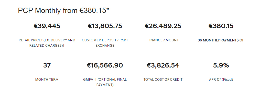Click the GMFV Optional Final Payment label
This screenshot has height=98, width=271.
click(x=105, y=82)
